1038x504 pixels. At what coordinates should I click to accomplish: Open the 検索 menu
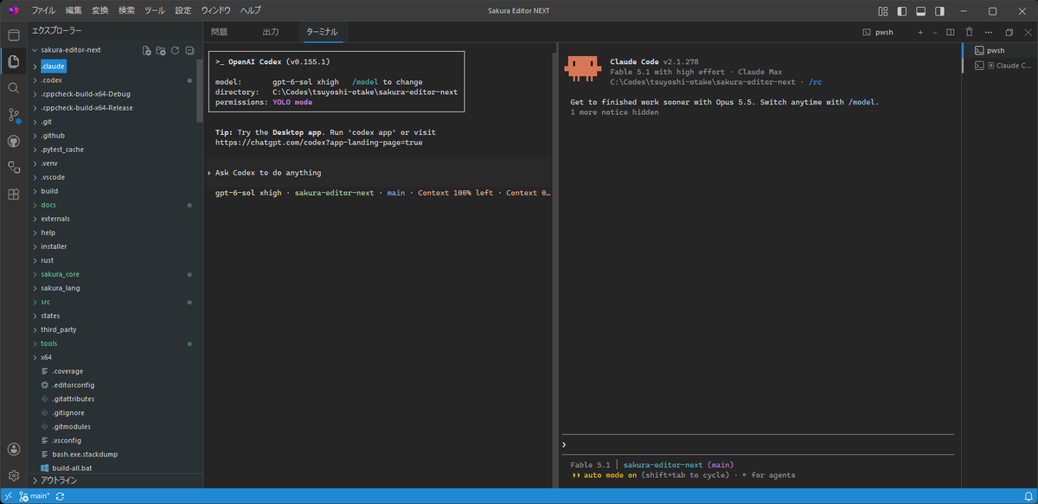click(x=126, y=10)
